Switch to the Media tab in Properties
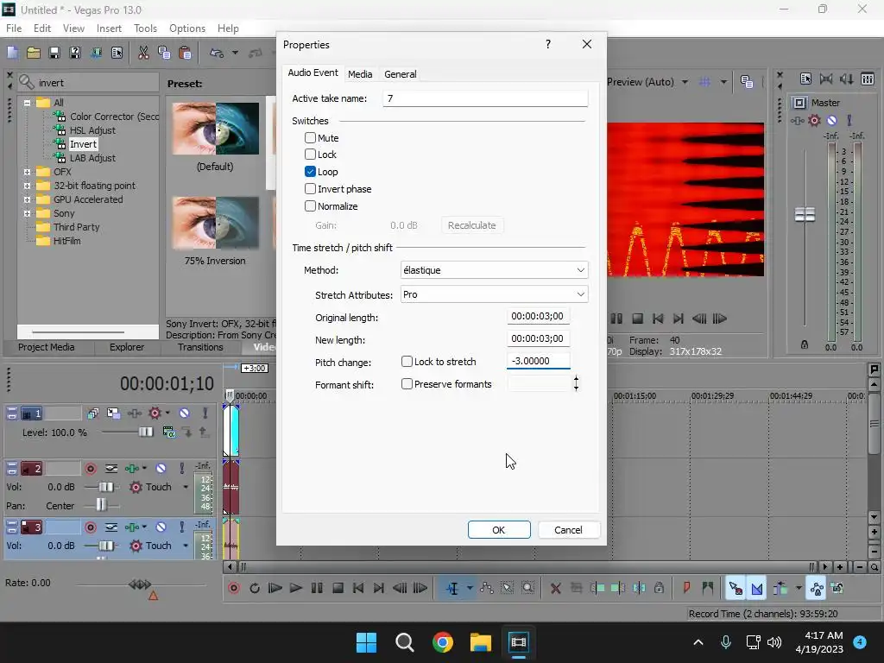Viewport: 884px width, 663px height. click(360, 74)
